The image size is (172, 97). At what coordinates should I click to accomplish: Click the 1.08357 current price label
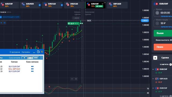click(145, 20)
